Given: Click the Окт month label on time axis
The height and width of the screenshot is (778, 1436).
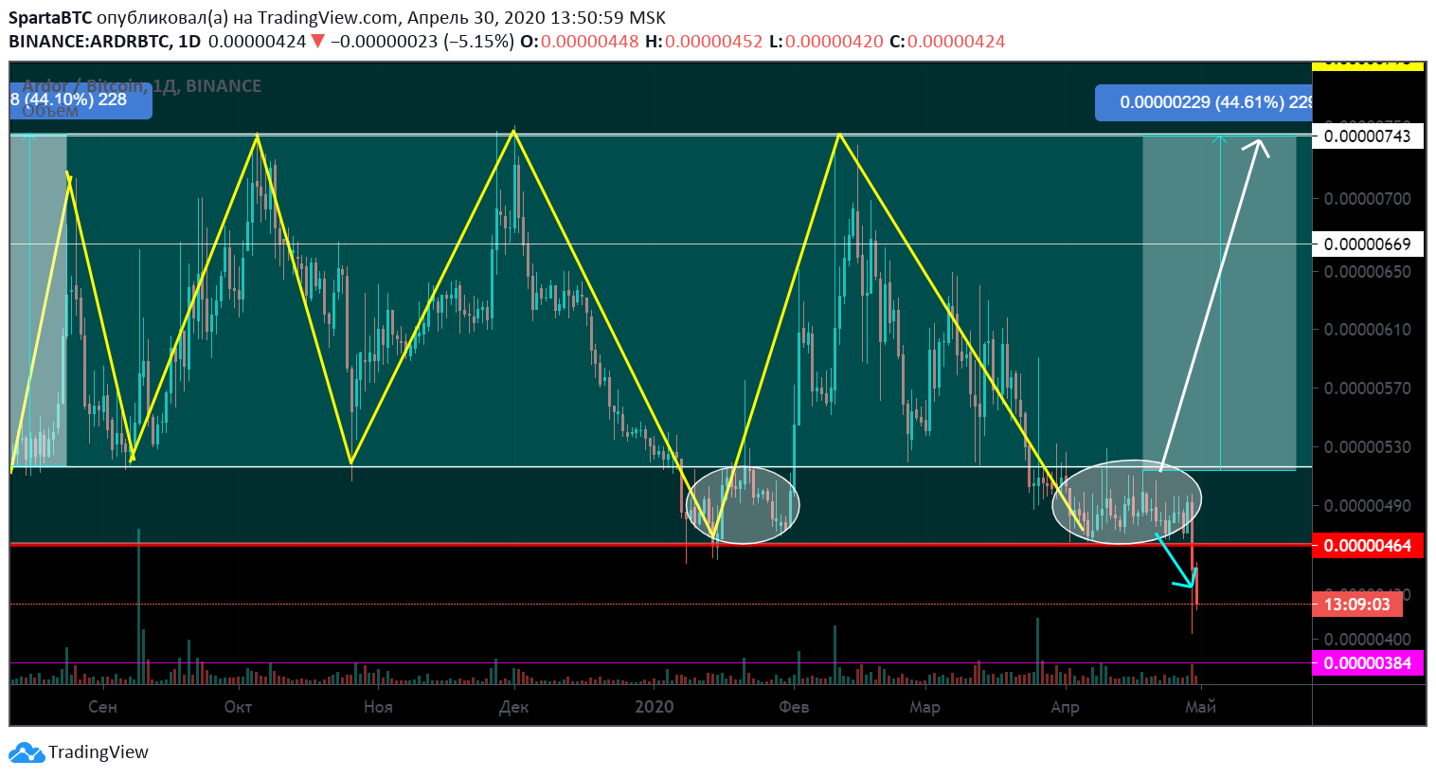Looking at the screenshot, I should click(x=238, y=707).
